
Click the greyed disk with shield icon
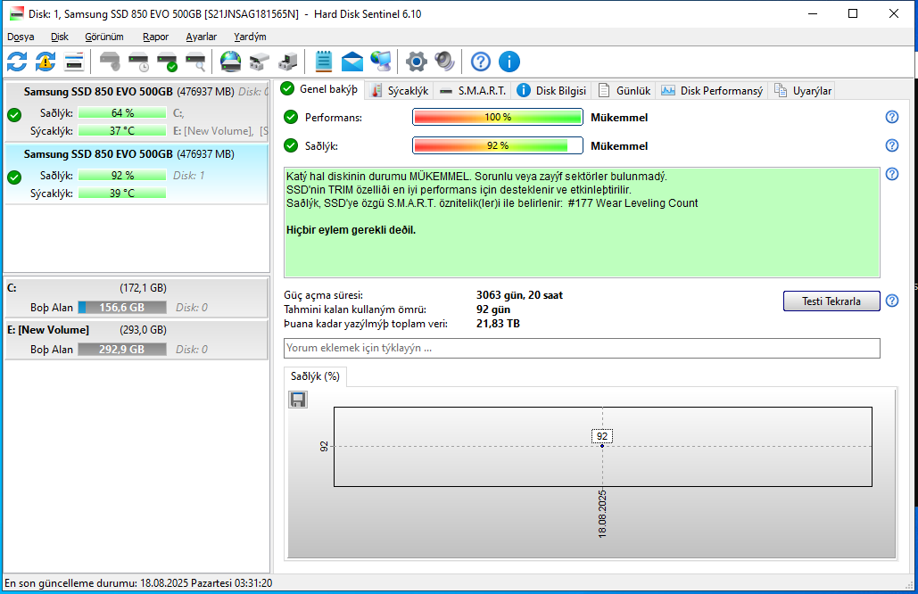coord(110,62)
